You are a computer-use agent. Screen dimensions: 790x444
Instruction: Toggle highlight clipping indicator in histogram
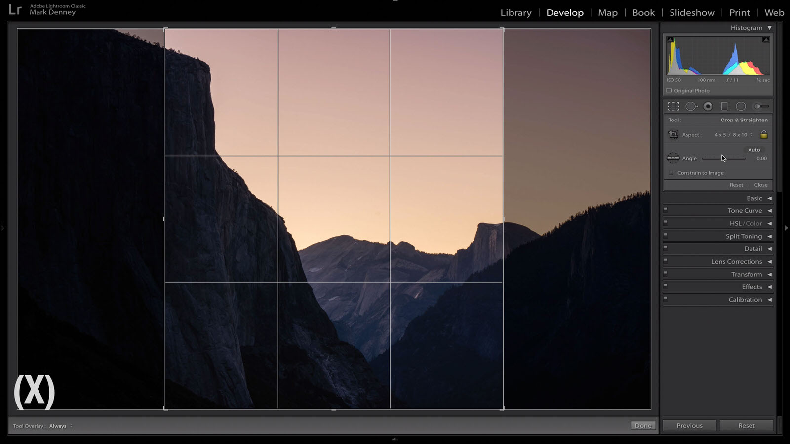pos(766,40)
